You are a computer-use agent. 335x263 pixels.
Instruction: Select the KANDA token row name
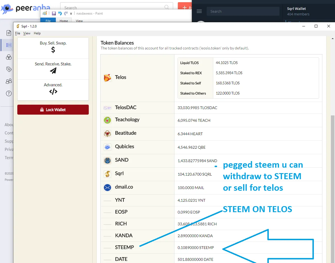click(x=124, y=236)
